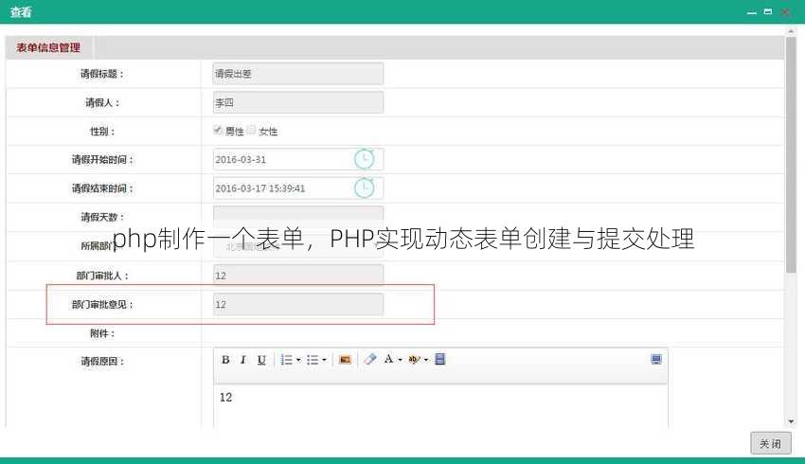805x464 pixels.
Task: Apply font color with the A icon
Action: [388, 359]
